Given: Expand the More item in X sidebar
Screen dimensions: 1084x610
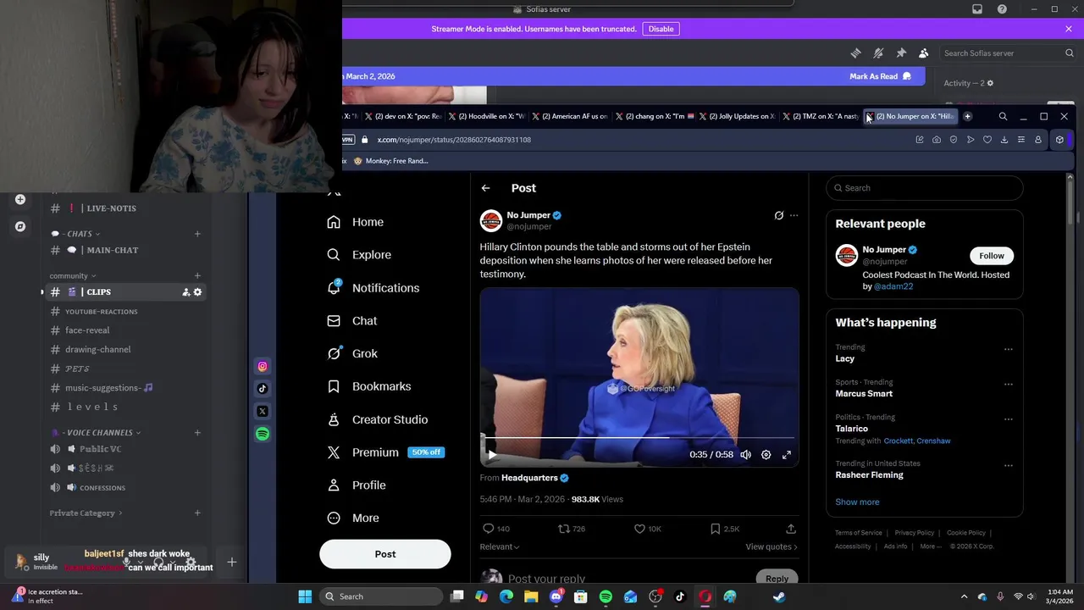Looking at the screenshot, I should [353, 518].
